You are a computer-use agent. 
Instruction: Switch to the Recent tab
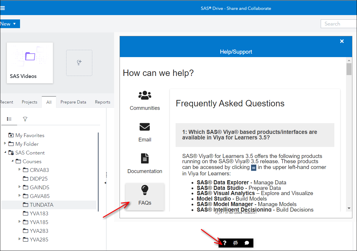pos(6,102)
